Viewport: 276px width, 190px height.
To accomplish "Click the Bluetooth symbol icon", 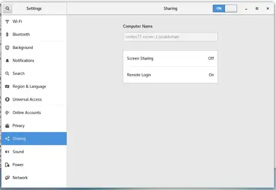I will point(7,34).
